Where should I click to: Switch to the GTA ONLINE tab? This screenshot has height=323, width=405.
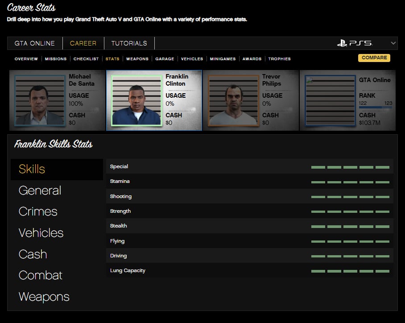pos(35,43)
